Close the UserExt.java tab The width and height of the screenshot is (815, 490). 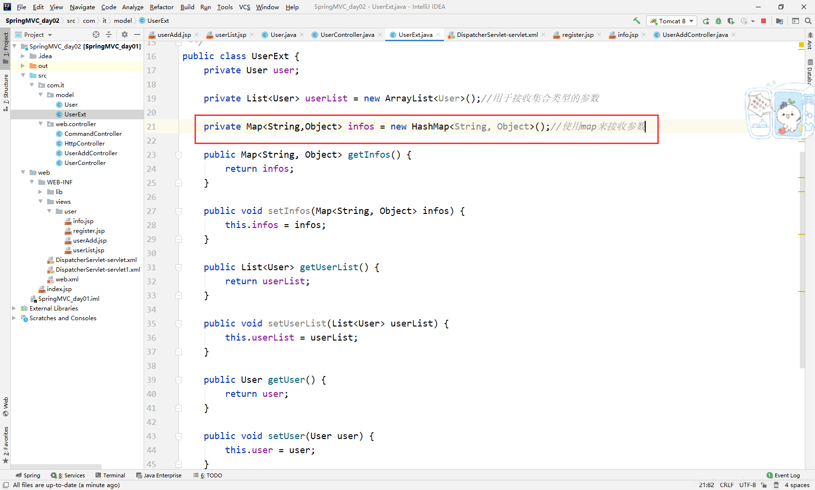pyautogui.click(x=438, y=34)
